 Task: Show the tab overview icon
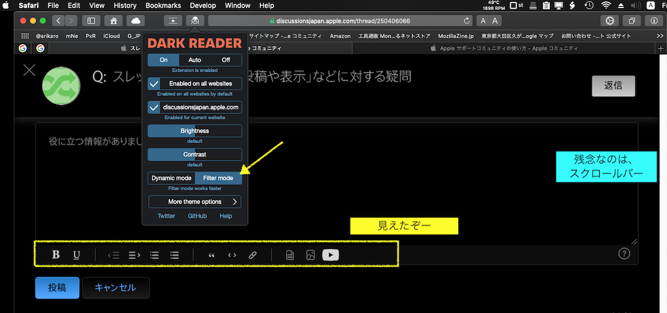pyautogui.click(x=632, y=21)
